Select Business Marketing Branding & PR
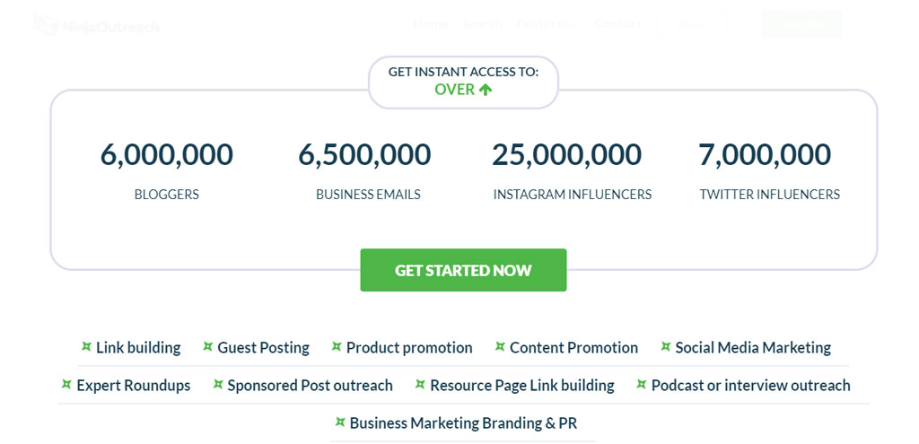Image resolution: width=919 pixels, height=444 pixels. pyautogui.click(x=464, y=422)
